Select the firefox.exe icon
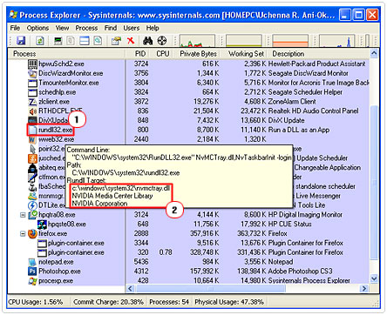This screenshot has width=387, height=315. coord(32,234)
